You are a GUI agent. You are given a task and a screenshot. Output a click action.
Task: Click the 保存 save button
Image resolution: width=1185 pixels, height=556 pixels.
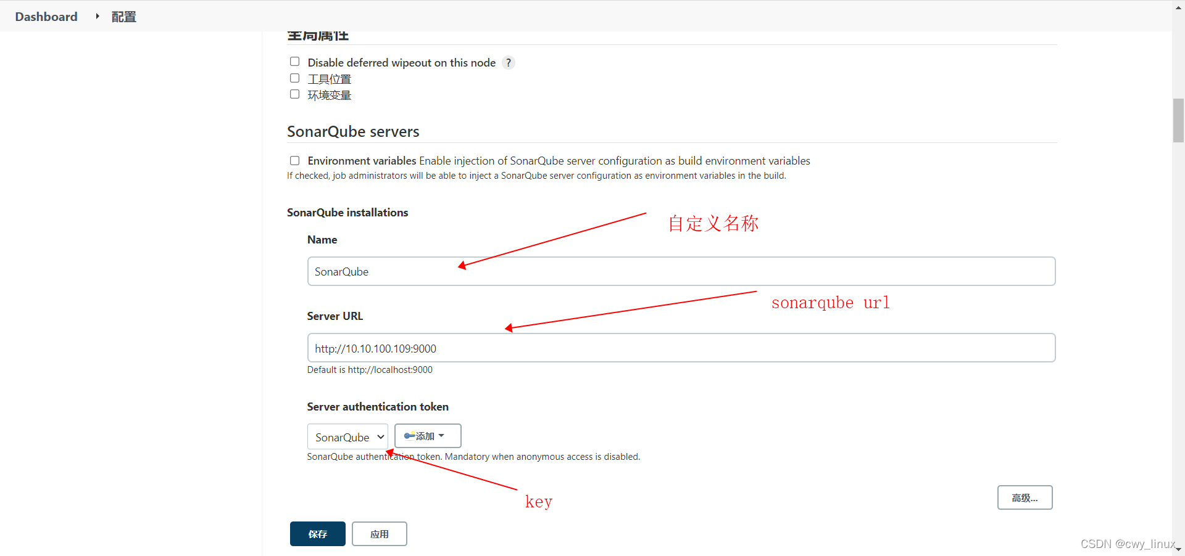click(x=318, y=534)
